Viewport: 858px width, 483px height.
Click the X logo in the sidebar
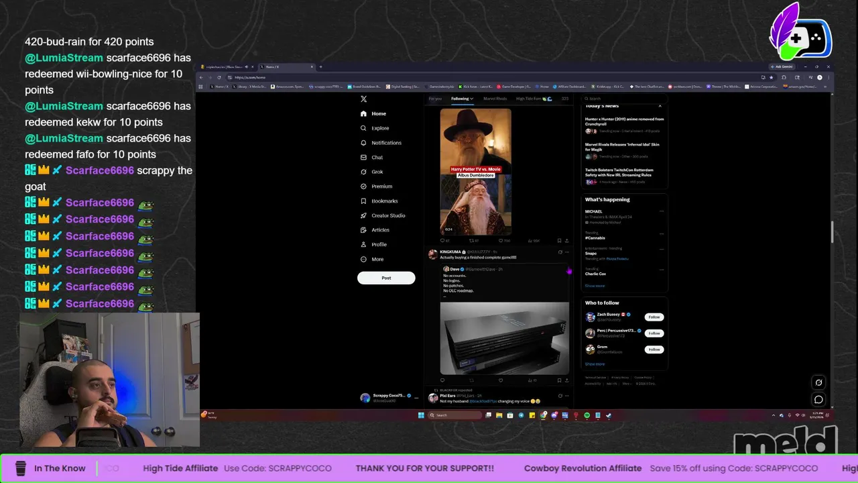point(363,99)
